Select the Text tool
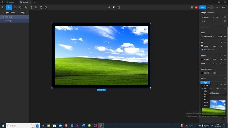The image size is (228, 128). (x=31, y=7)
